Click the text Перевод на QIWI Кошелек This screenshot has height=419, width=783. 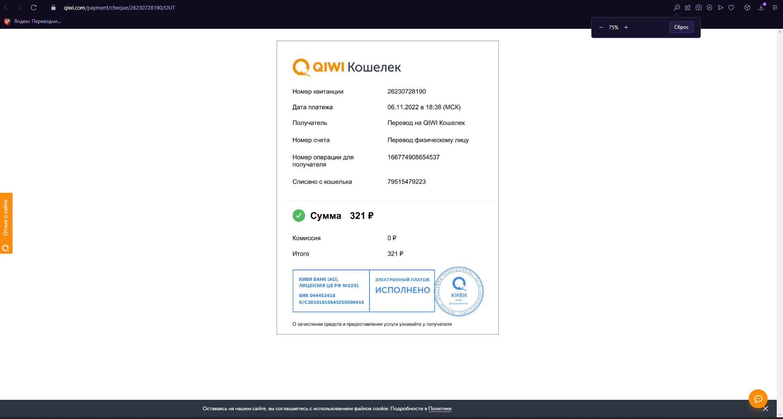pyautogui.click(x=426, y=123)
